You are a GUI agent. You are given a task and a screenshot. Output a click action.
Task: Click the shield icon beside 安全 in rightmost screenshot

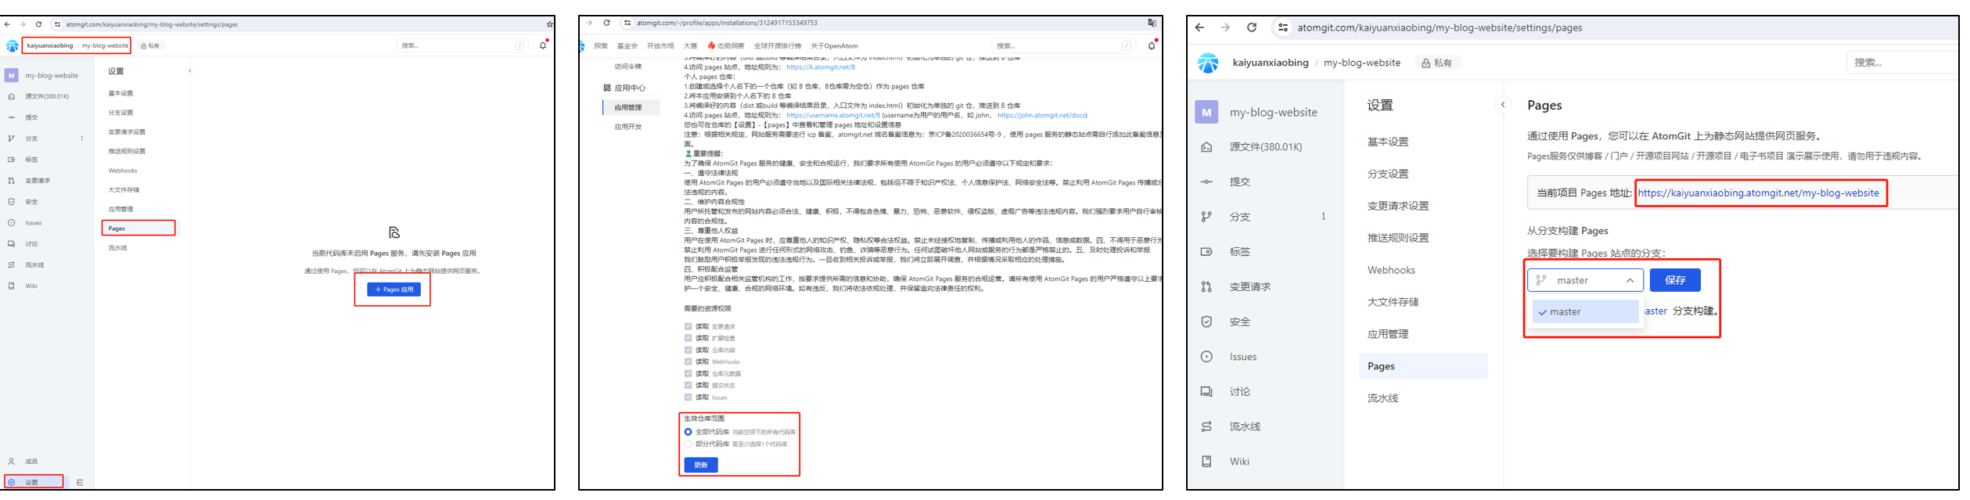[x=1206, y=322]
